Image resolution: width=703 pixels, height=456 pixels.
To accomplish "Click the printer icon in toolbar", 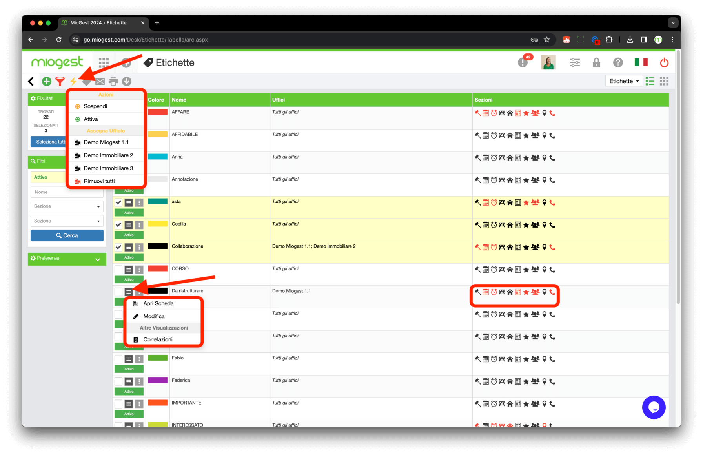I will tap(113, 81).
